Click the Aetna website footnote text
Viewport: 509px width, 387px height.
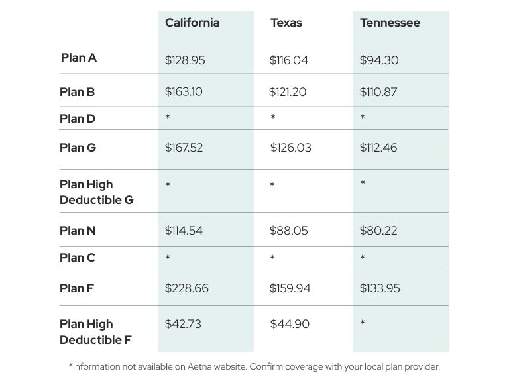pos(254,367)
